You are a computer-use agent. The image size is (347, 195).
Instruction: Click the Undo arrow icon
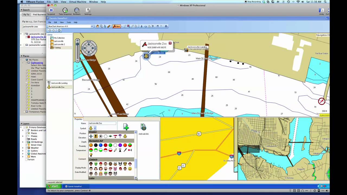click(157, 26)
